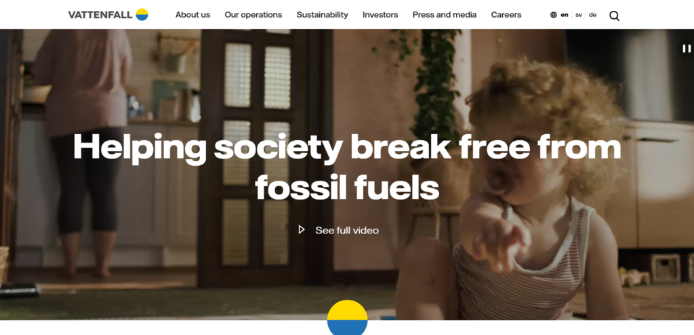Switch language to Swedish (sv)
Image resolution: width=694 pixels, height=335 pixels.
579,15
